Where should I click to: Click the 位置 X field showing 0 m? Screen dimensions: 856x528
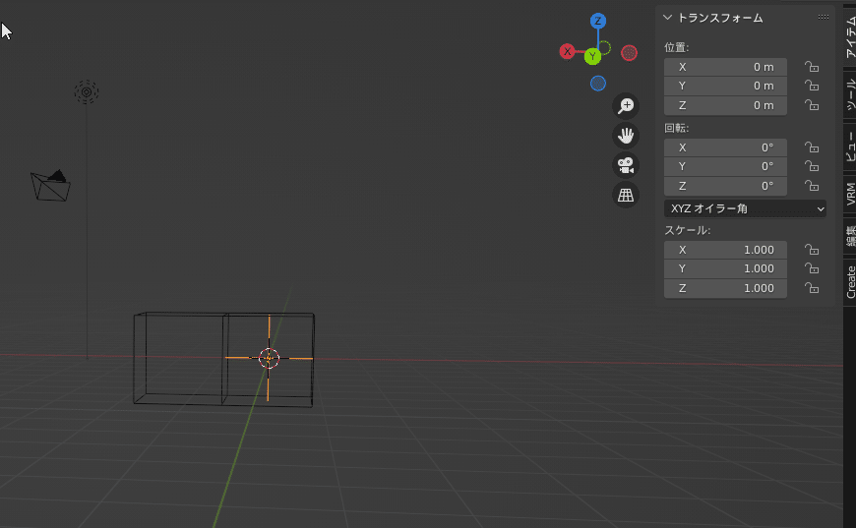point(725,67)
